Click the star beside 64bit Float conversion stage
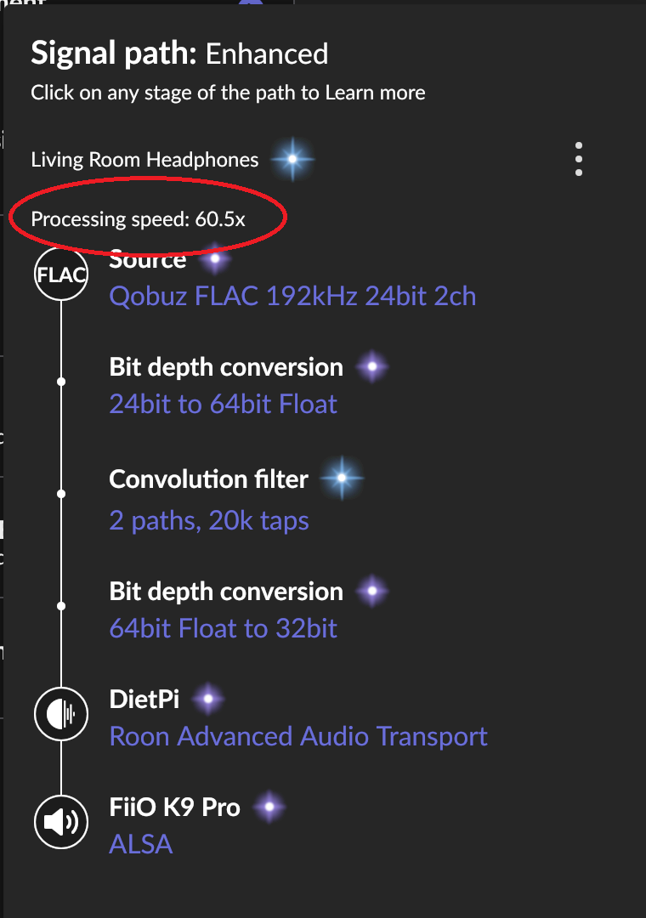Viewport: 646px width, 918px height. point(371,591)
